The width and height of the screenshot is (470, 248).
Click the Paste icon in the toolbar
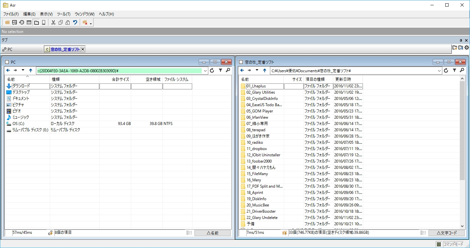(x=68, y=22)
